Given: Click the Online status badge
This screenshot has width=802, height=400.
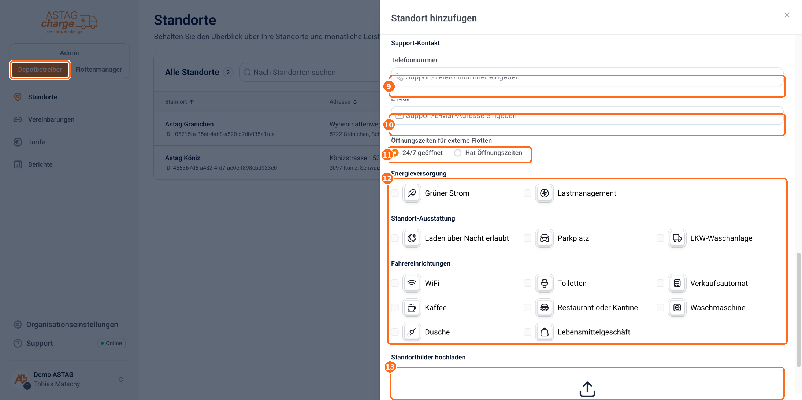Looking at the screenshot, I should point(111,343).
